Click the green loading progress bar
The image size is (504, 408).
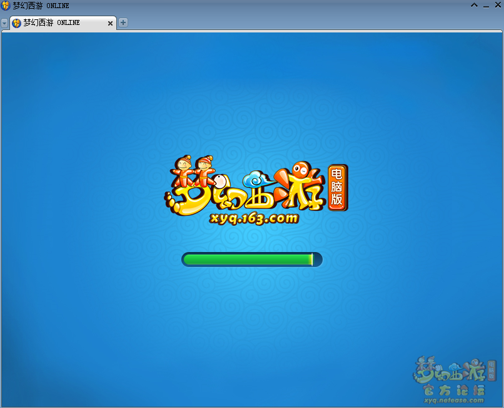(x=252, y=260)
